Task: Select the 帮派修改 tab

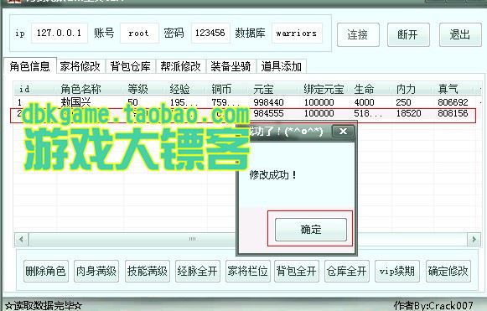Action: tap(181, 66)
